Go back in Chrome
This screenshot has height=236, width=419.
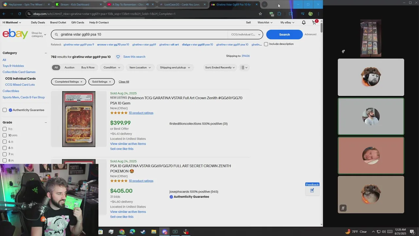(4, 14)
